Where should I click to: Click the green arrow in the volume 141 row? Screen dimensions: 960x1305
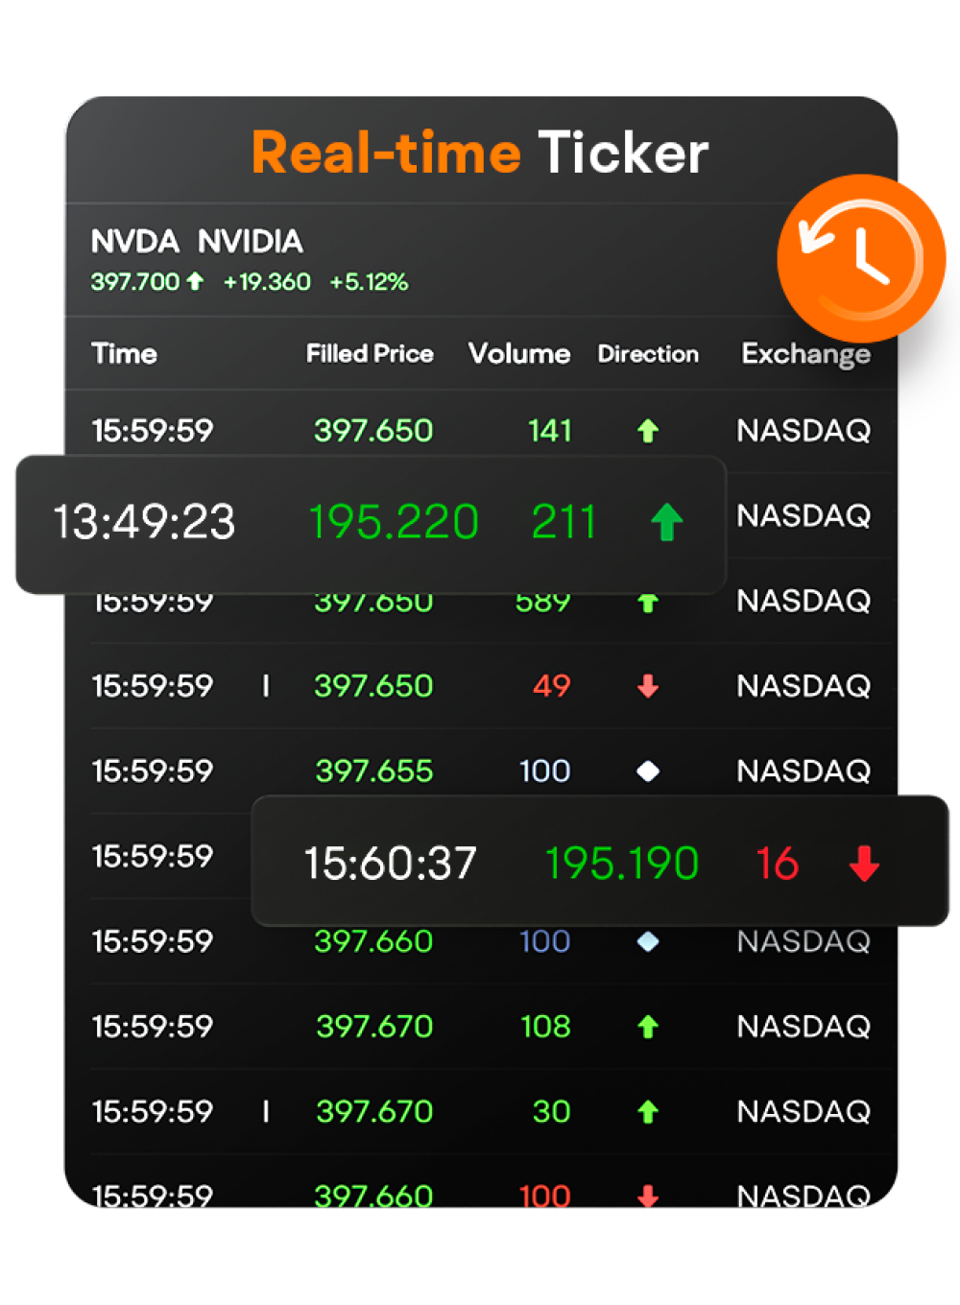[648, 431]
